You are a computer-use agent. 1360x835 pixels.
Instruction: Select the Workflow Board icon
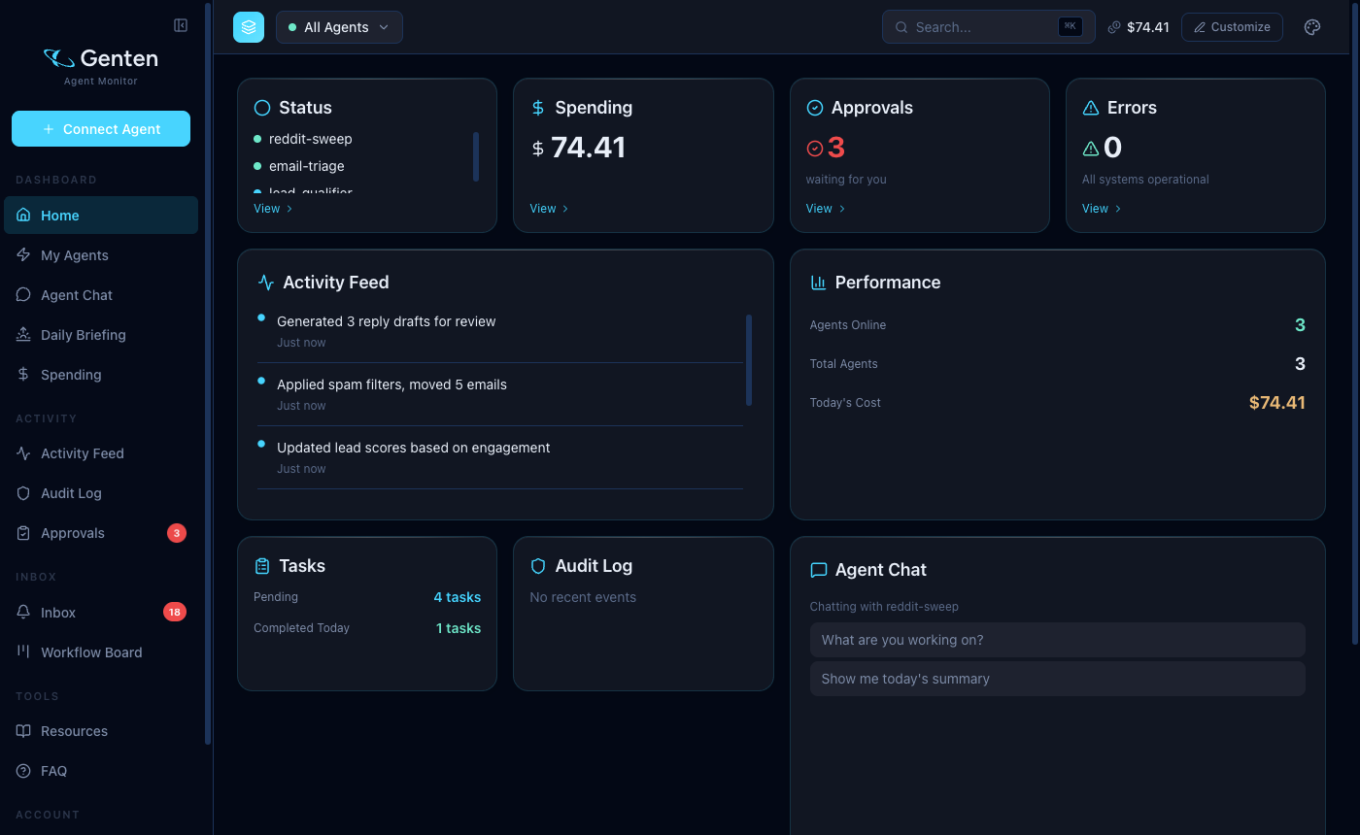[x=22, y=651]
